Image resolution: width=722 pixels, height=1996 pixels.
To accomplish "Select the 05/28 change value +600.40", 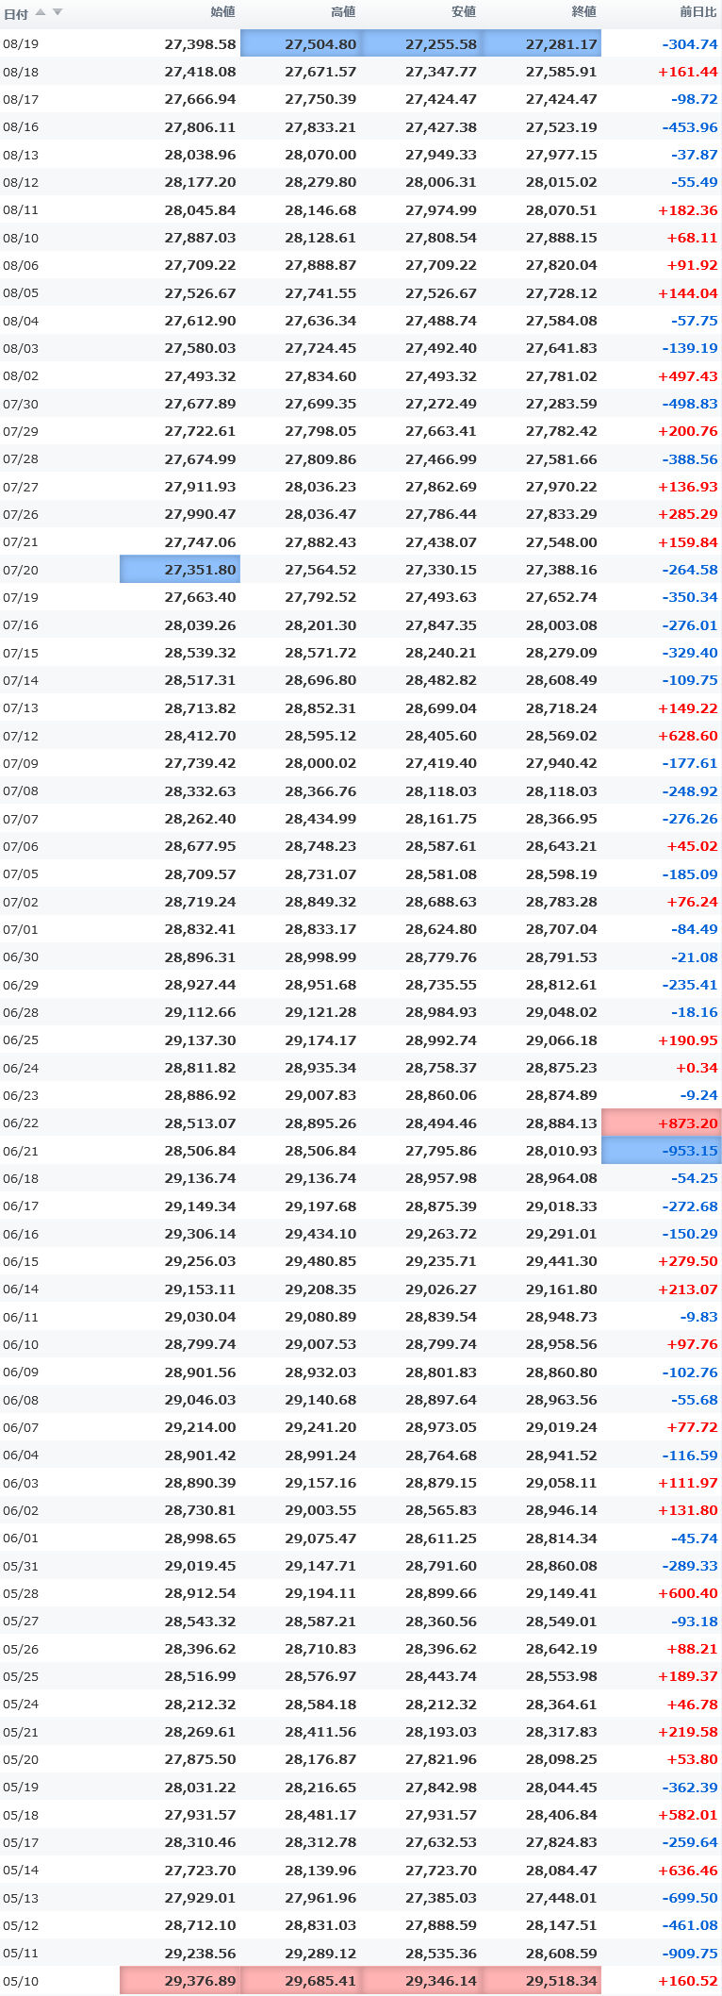I will point(687,1593).
